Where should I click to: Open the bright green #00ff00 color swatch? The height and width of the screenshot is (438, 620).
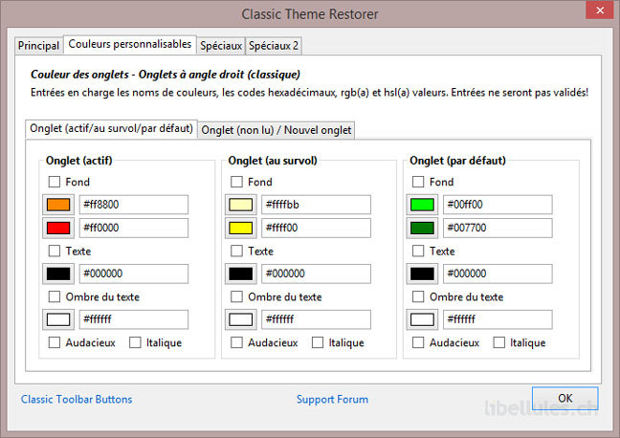coord(422,205)
